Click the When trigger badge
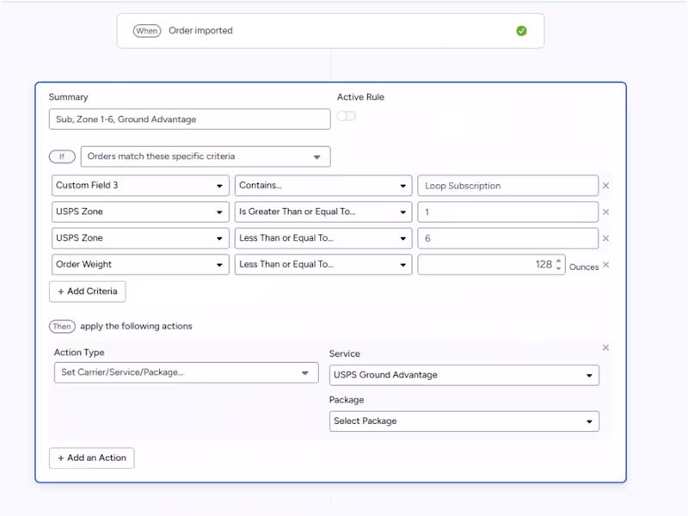688x516 pixels. (147, 31)
